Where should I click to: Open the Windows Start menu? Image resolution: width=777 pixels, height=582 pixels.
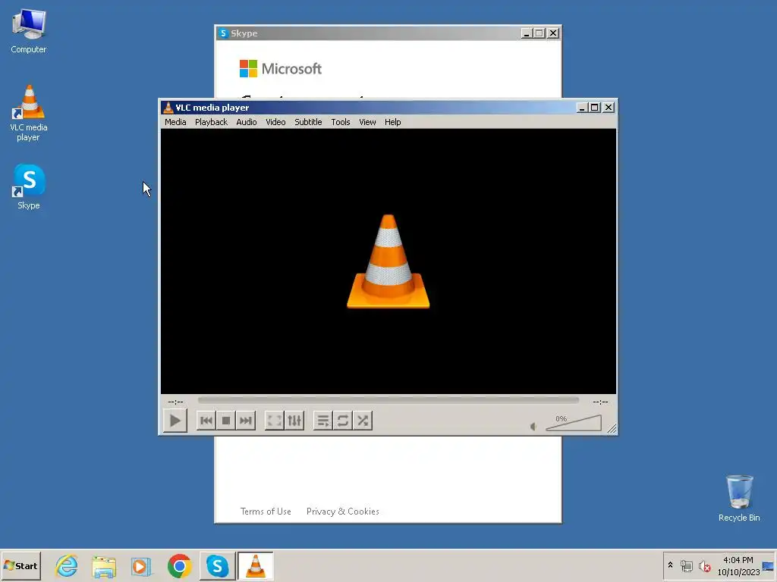click(20, 565)
